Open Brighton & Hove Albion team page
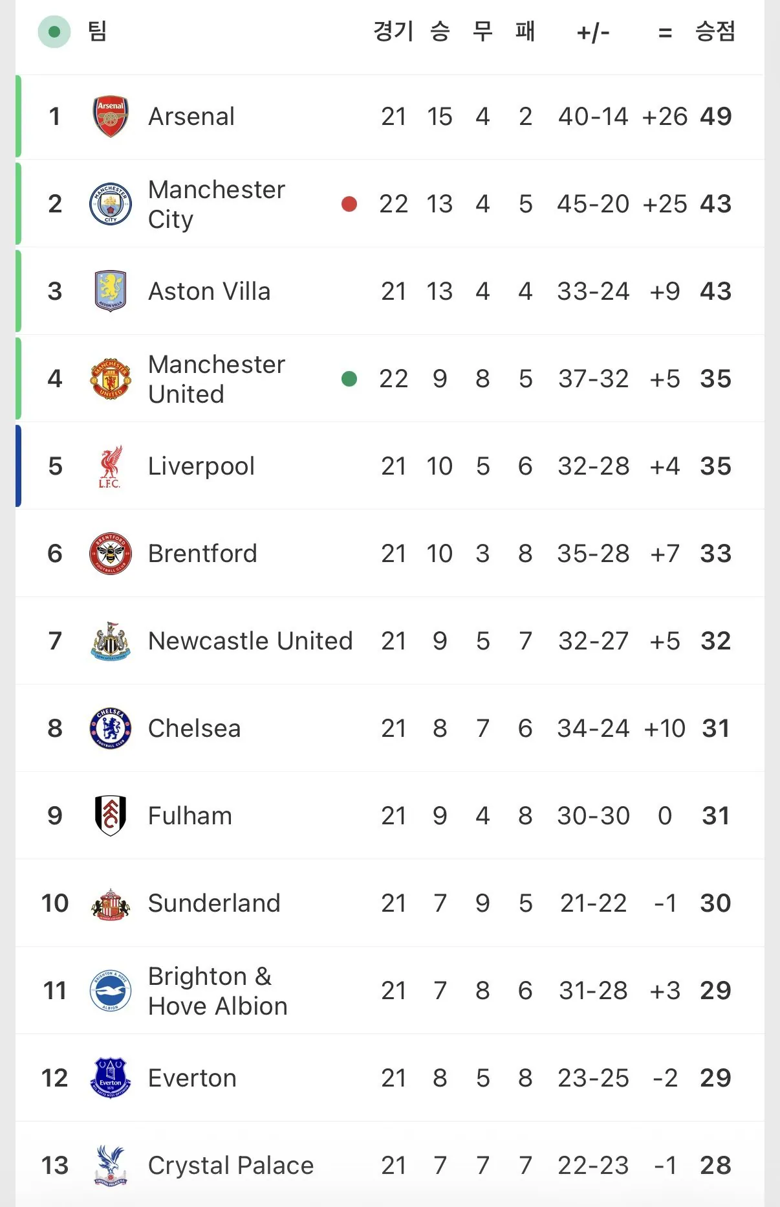 [218, 991]
